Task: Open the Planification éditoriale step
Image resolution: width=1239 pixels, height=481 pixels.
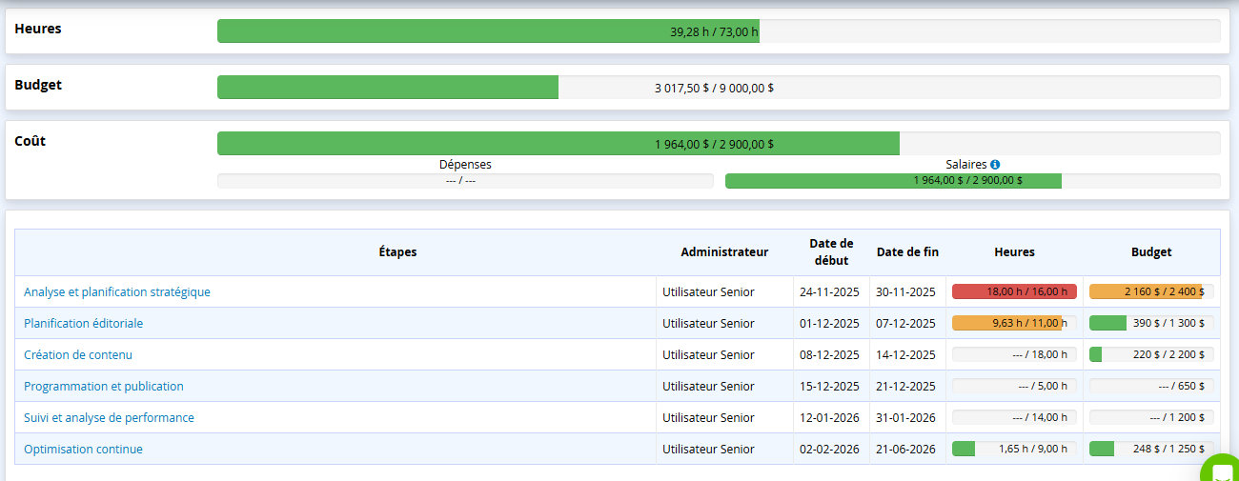Action: tap(83, 324)
